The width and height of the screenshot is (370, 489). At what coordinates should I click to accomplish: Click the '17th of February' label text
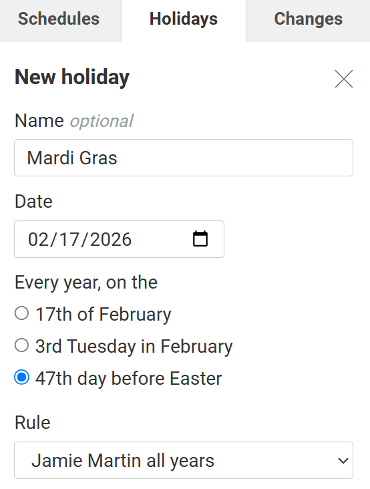click(103, 314)
